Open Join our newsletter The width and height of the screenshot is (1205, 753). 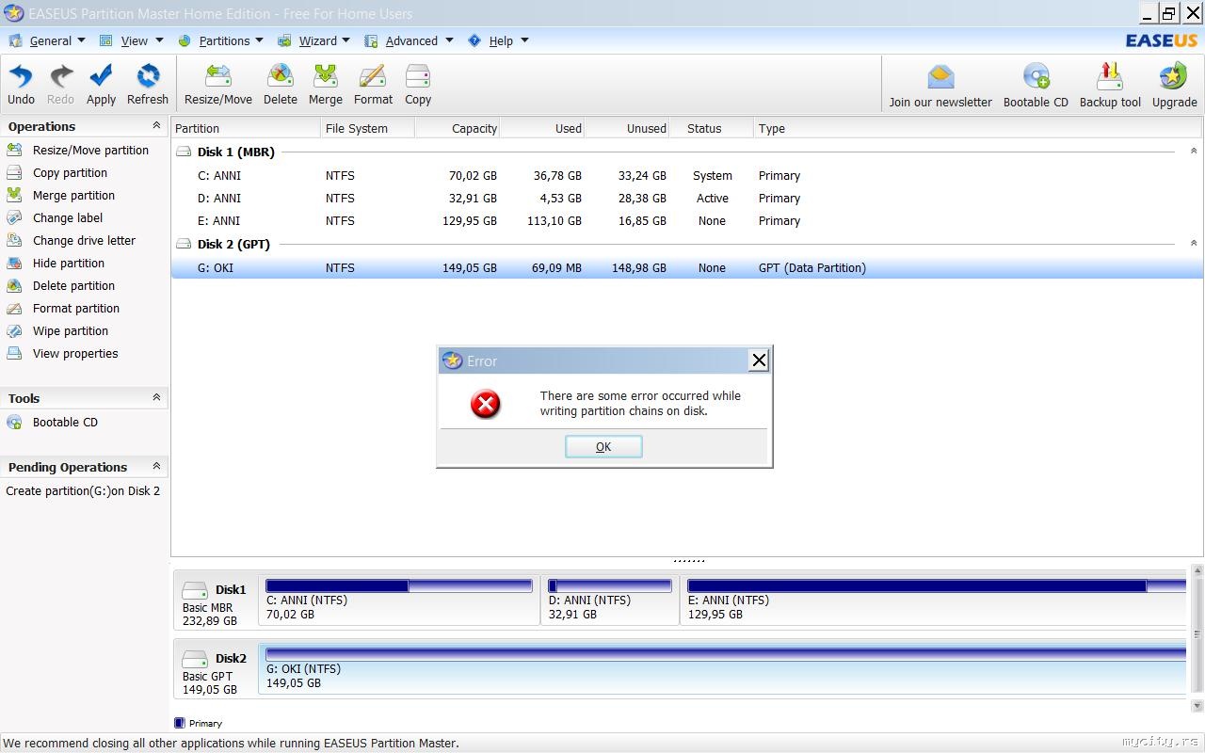coord(940,87)
